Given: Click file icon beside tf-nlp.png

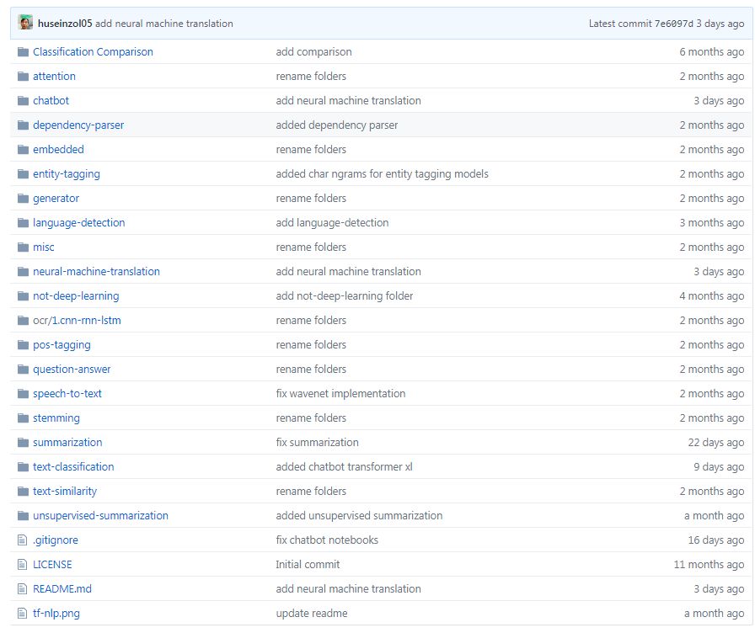Looking at the screenshot, I should coord(22,614).
